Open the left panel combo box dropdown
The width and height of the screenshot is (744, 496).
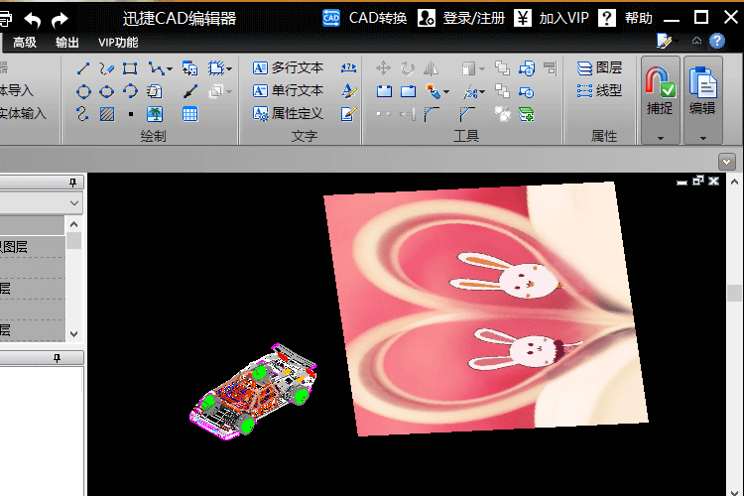point(74,203)
